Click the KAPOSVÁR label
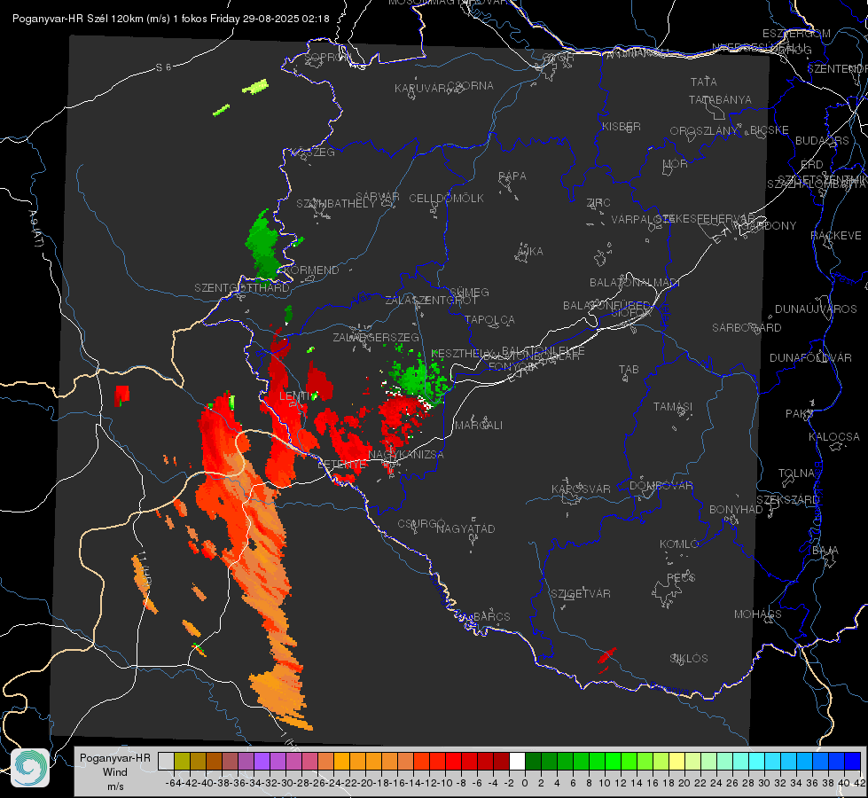Screen dimensions: 868x798 [x=582, y=489]
